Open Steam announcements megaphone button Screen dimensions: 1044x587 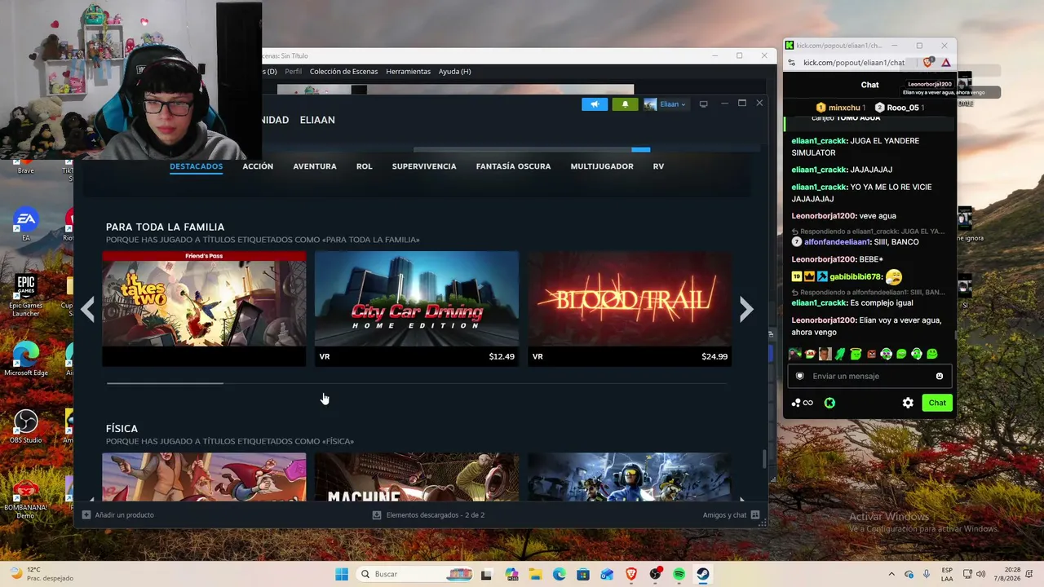tap(595, 104)
